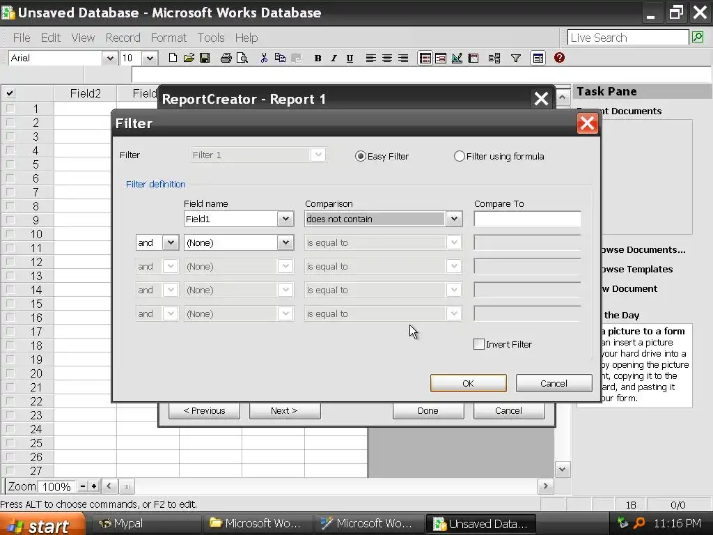Open Works Help question mark icon
This screenshot has height=535, width=713.
559,58
